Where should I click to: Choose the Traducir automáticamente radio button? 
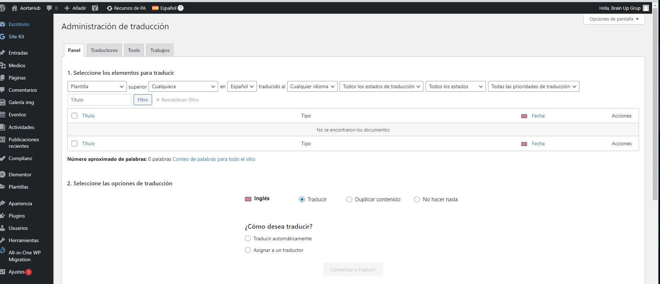(248, 238)
